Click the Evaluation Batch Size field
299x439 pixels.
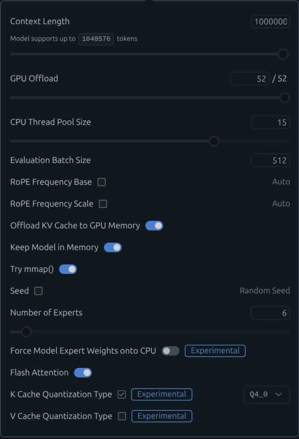(270, 160)
